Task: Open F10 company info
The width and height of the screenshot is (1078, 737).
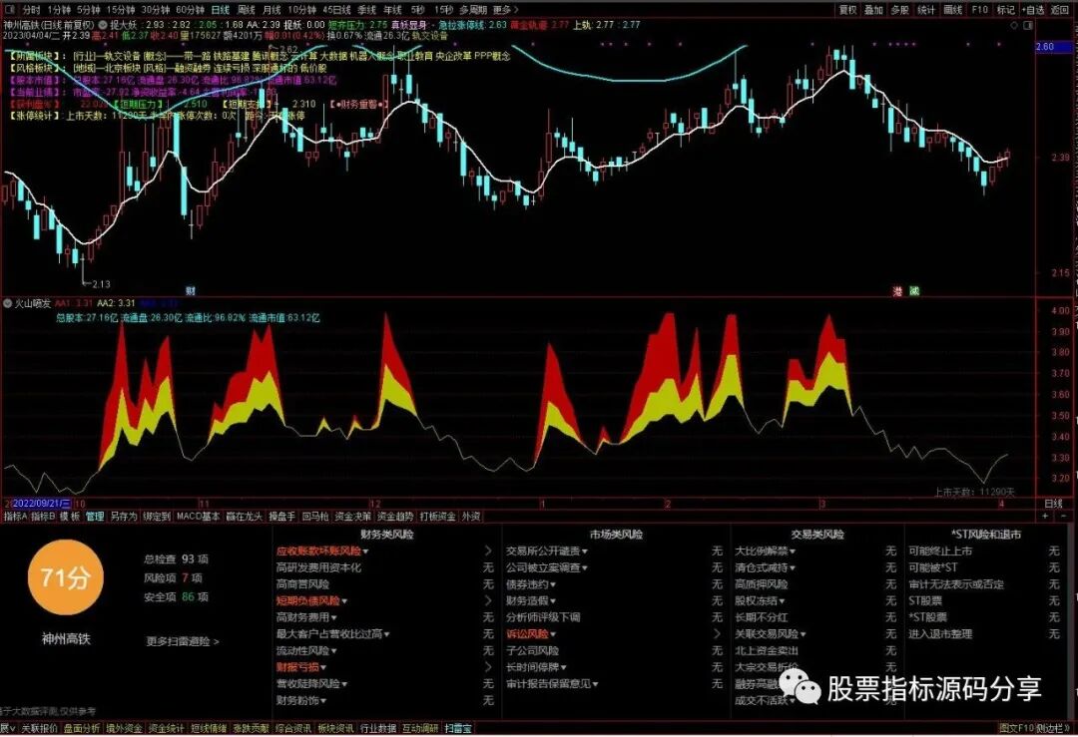Action: coord(980,10)
